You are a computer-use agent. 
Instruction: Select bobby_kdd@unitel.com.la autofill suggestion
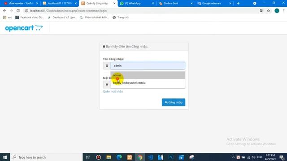click(148, 83)
